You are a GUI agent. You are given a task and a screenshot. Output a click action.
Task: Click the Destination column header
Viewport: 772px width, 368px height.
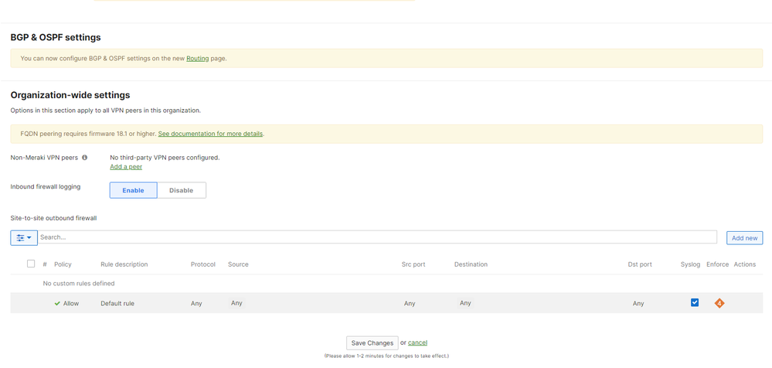point(471,264)
